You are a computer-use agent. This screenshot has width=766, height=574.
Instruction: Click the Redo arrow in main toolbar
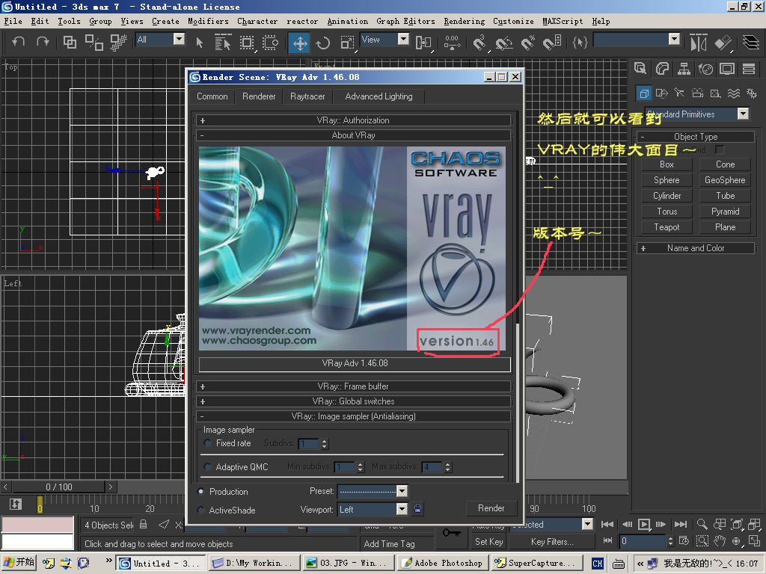tap(43, 42)
